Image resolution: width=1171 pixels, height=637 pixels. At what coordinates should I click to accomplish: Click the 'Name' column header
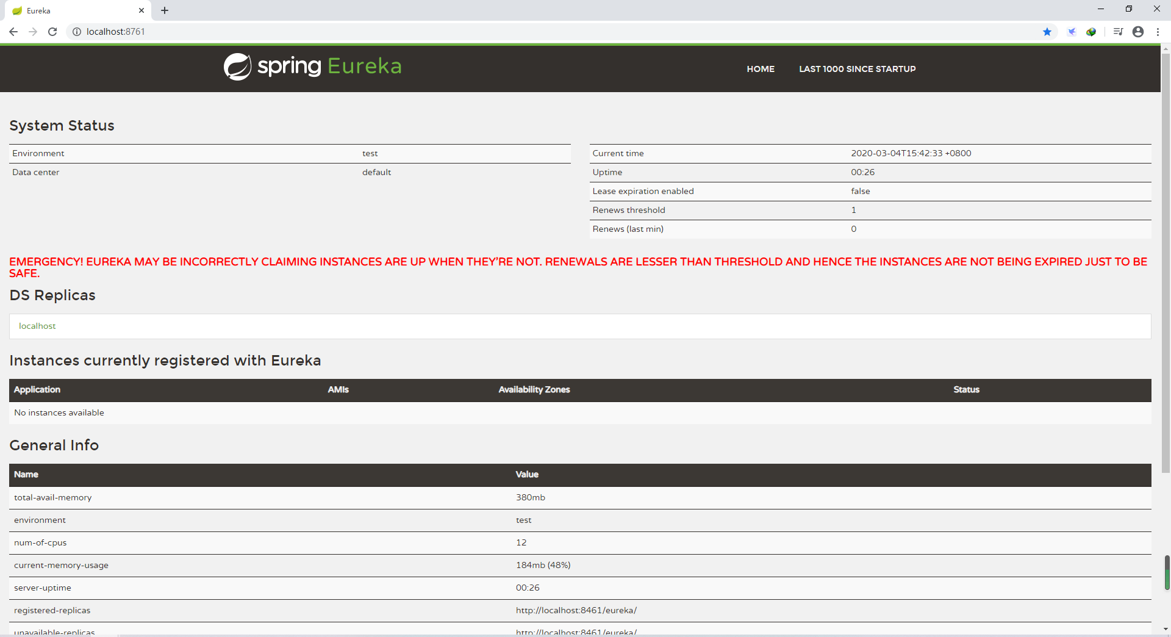click(26, 474)
